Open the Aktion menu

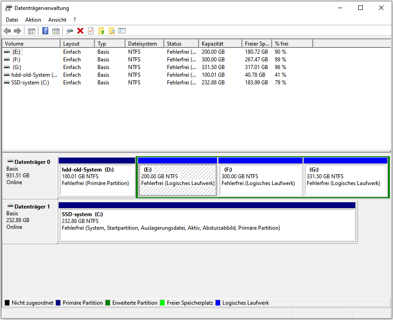click(x=33, y=20)
